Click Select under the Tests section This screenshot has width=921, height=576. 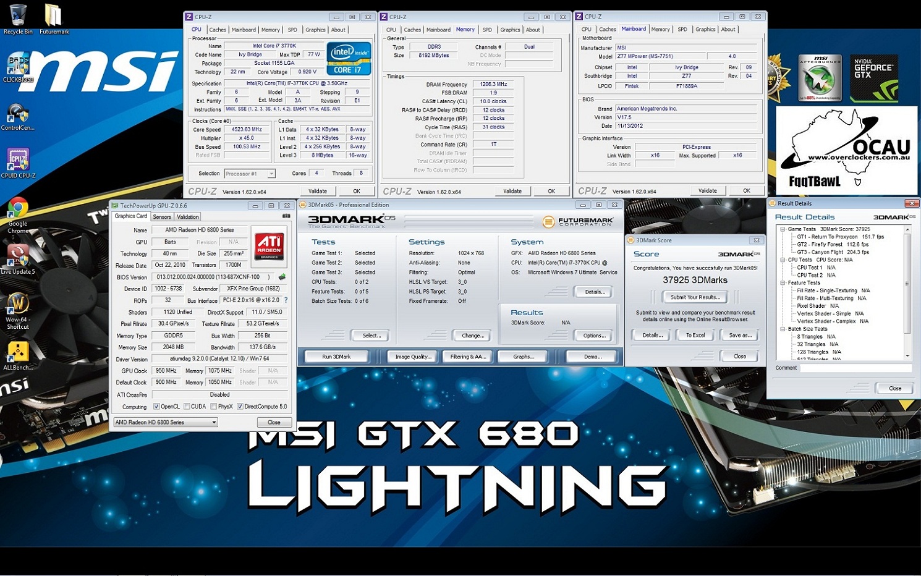pos(371,336)
